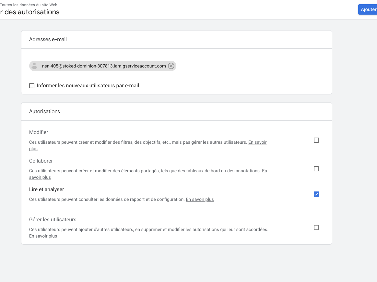Select the service account email address text
Screen dimensions: 377x282
coord(104,66)
